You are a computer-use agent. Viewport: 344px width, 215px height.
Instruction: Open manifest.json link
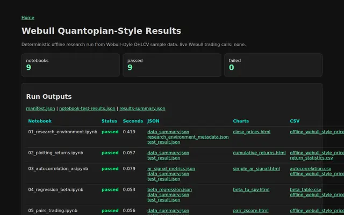(x=41, y=109)
